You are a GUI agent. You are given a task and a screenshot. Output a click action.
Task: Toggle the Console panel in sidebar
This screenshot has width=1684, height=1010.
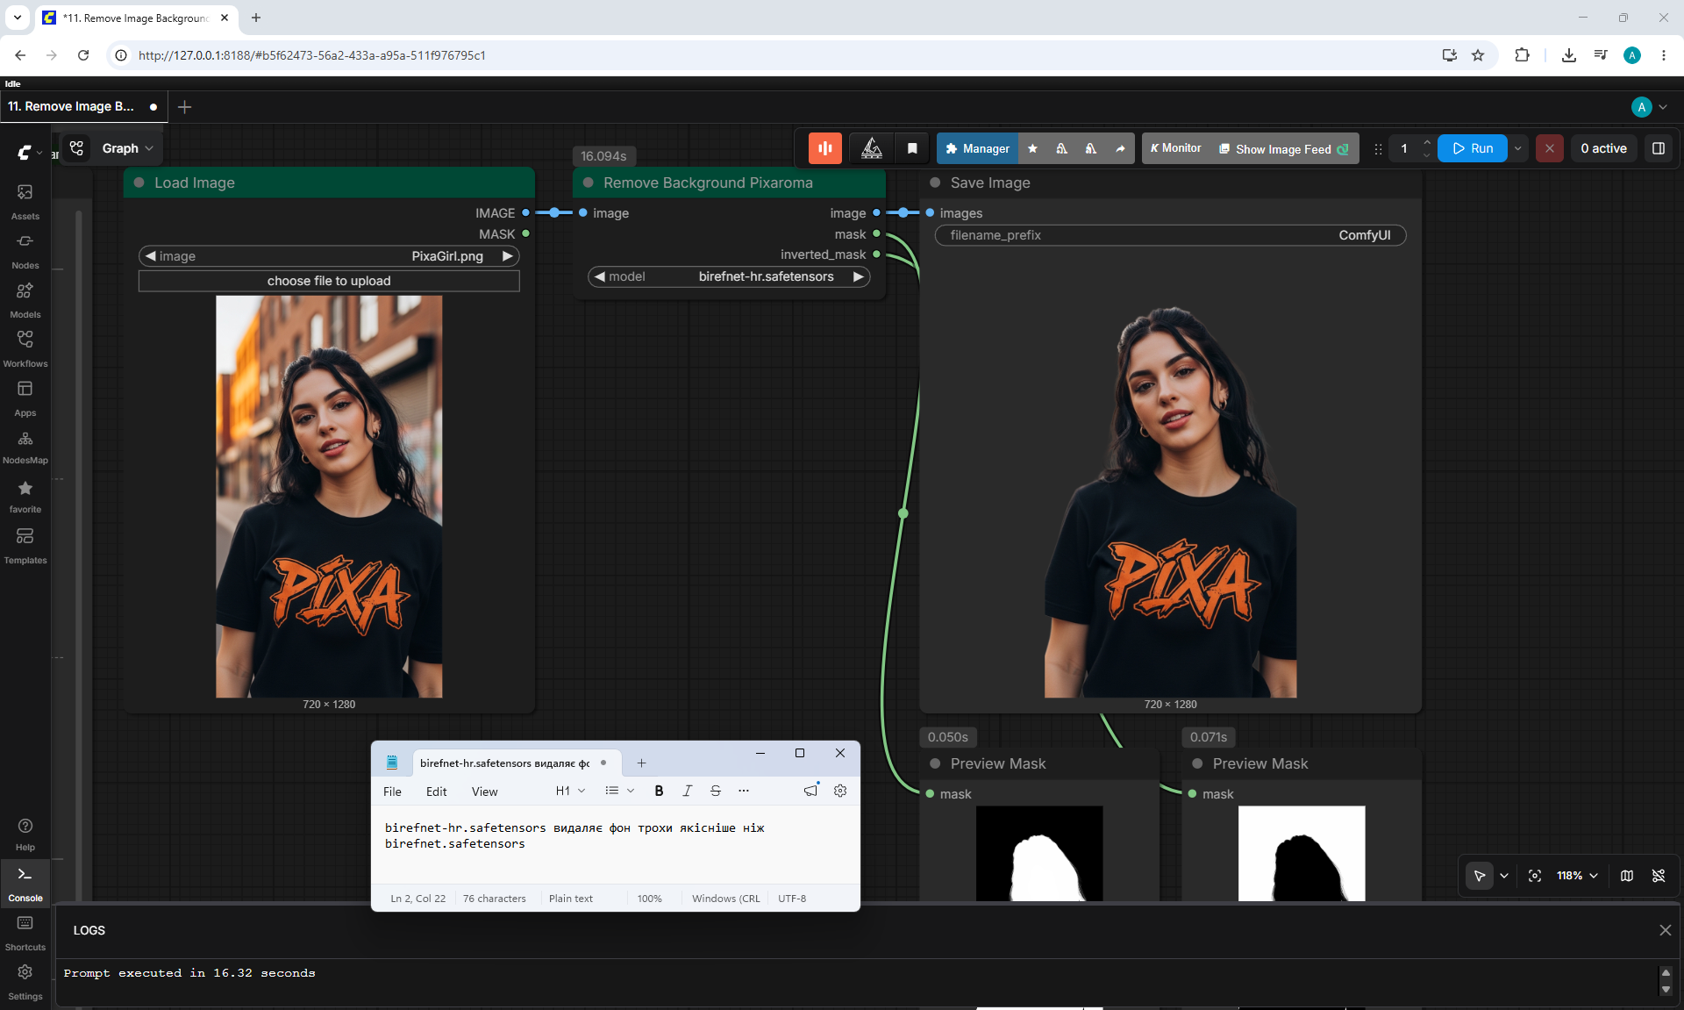pos(25,883)
